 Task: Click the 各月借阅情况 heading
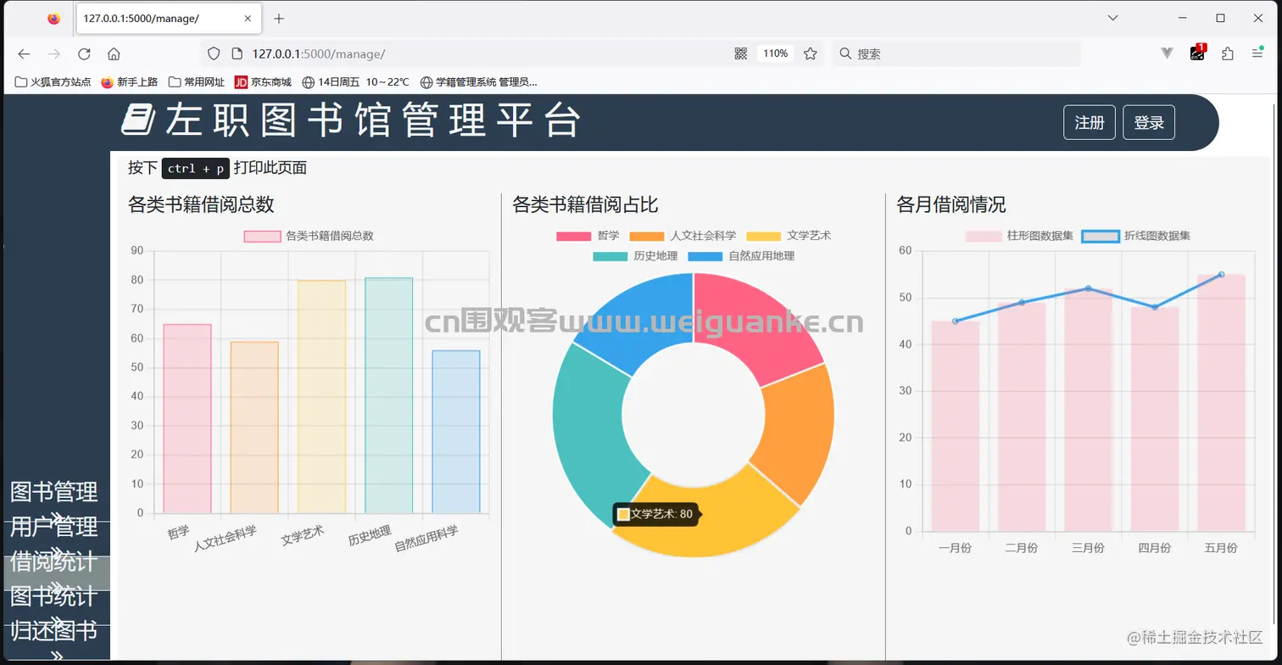tap(951, 204)
